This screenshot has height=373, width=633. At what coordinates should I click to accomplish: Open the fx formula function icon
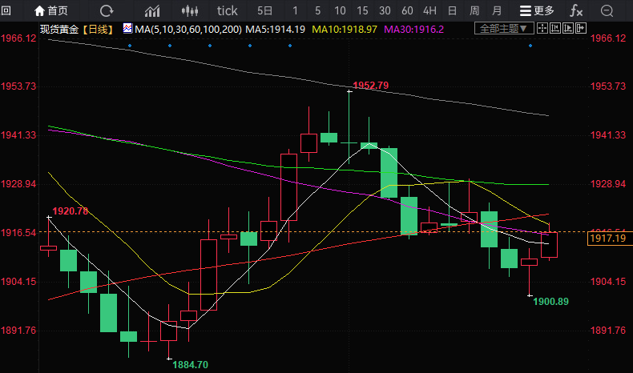pyautogui.click(x=576, y=10)
